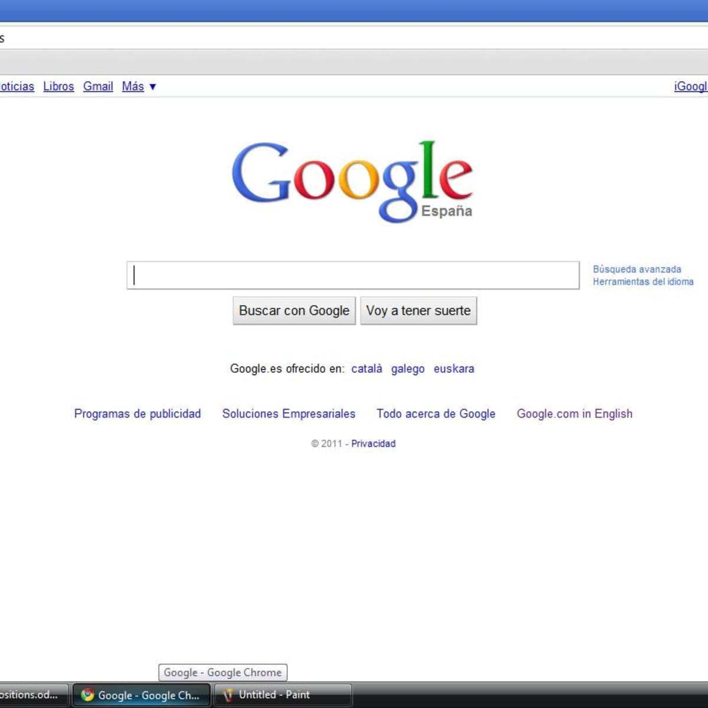Open Gmail from the top navigation
The image size is (708, 708).
pyautogui.click(x=98, y=86)
